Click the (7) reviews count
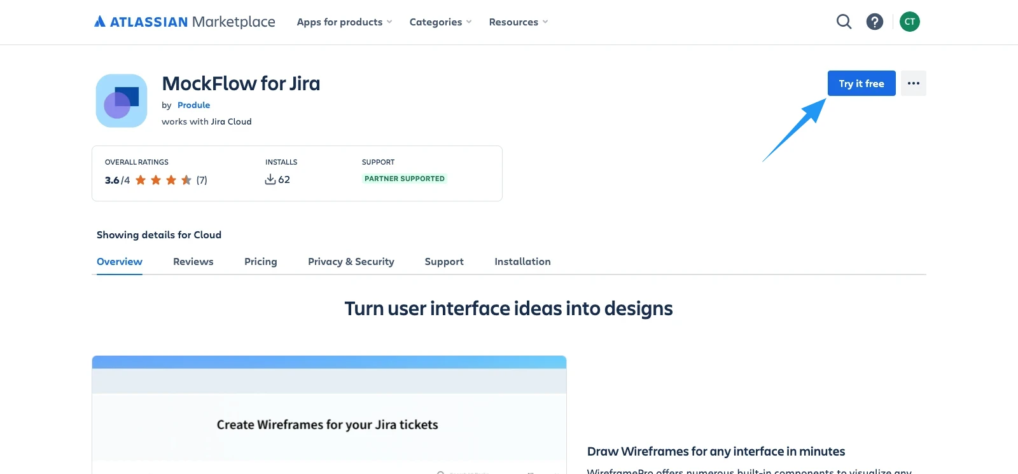Image resolution: width=1018 pixels, height=474 pixels. 202,180
